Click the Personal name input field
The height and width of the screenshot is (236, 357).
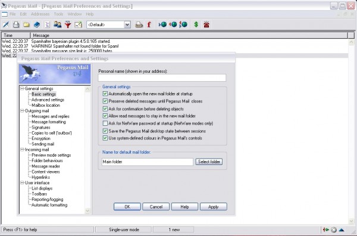pos(162,77)
